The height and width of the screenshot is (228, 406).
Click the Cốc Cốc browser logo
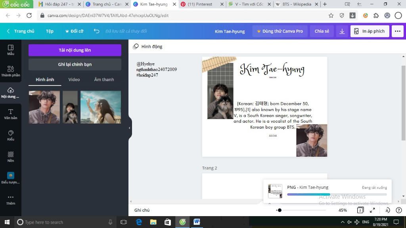(x=16, y=4)
